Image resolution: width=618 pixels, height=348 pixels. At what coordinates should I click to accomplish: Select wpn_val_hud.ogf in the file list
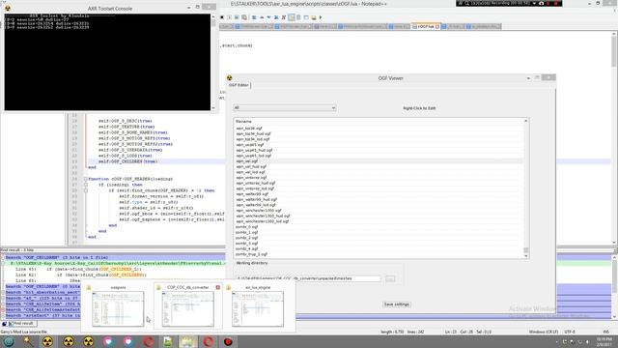coord(379,166)
